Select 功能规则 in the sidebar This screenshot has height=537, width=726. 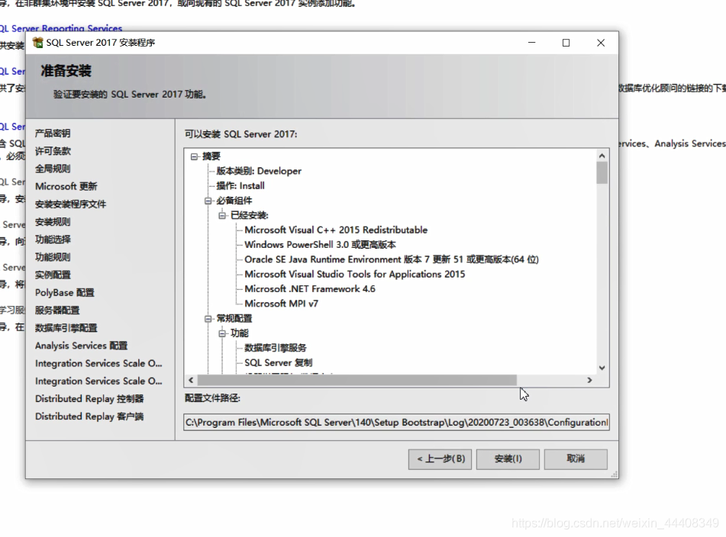tap(53, 257)
